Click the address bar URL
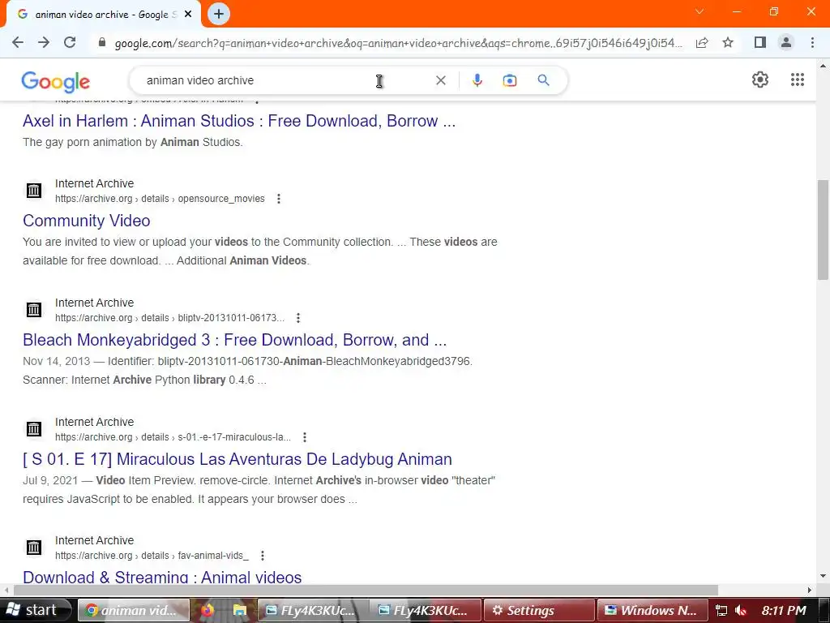The width and height of the screenshot is (830, 623). coord(398,43)
